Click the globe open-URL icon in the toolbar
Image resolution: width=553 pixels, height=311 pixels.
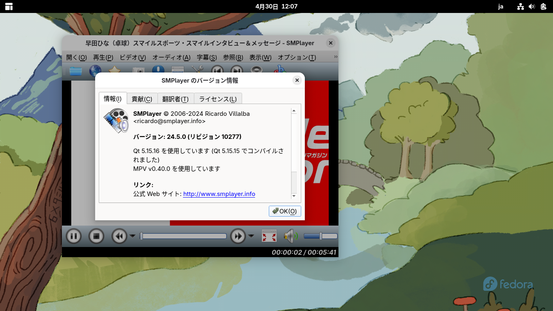pos(95,71)
